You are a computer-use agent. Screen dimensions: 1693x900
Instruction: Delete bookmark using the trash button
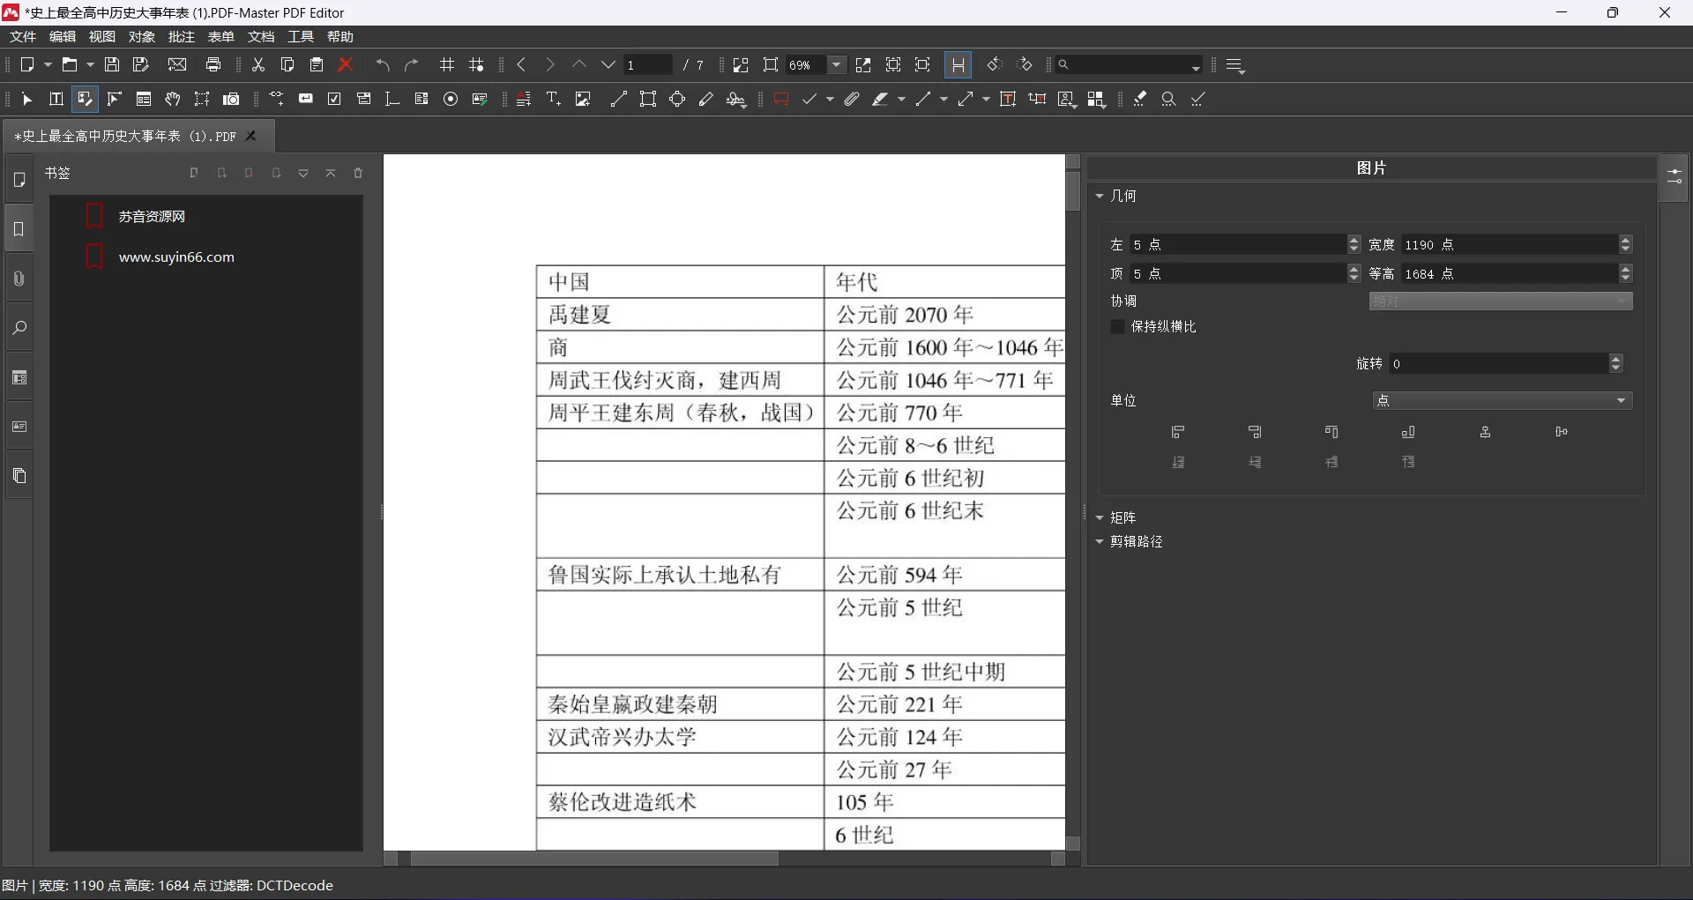tap(357, 173)
